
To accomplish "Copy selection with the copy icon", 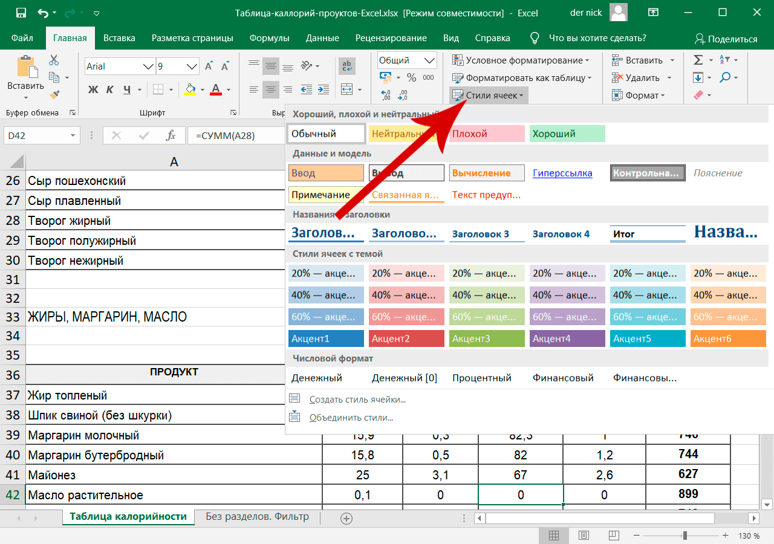I will tap(54, 77).
